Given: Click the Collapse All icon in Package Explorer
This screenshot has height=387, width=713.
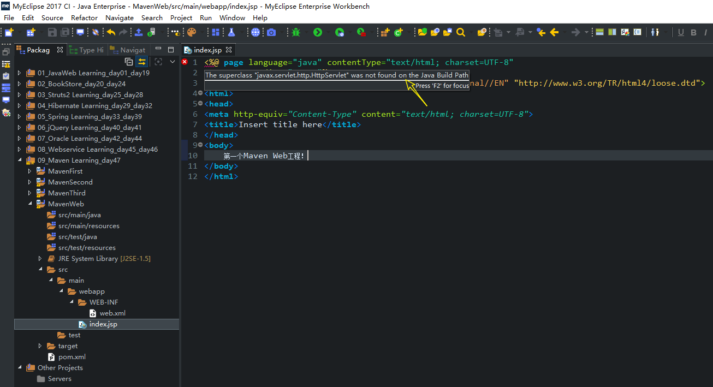Looking at the screenshot, I should [x=129, y=62].
